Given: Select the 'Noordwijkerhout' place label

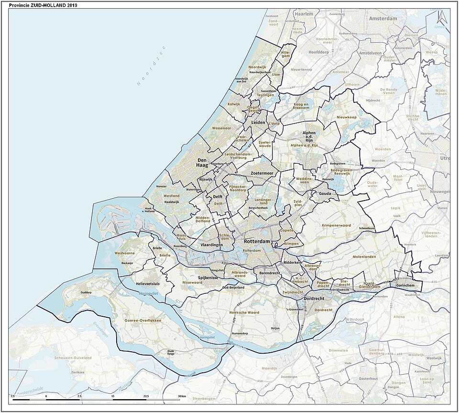Looking at the screenshot, I should click(260, 72).
